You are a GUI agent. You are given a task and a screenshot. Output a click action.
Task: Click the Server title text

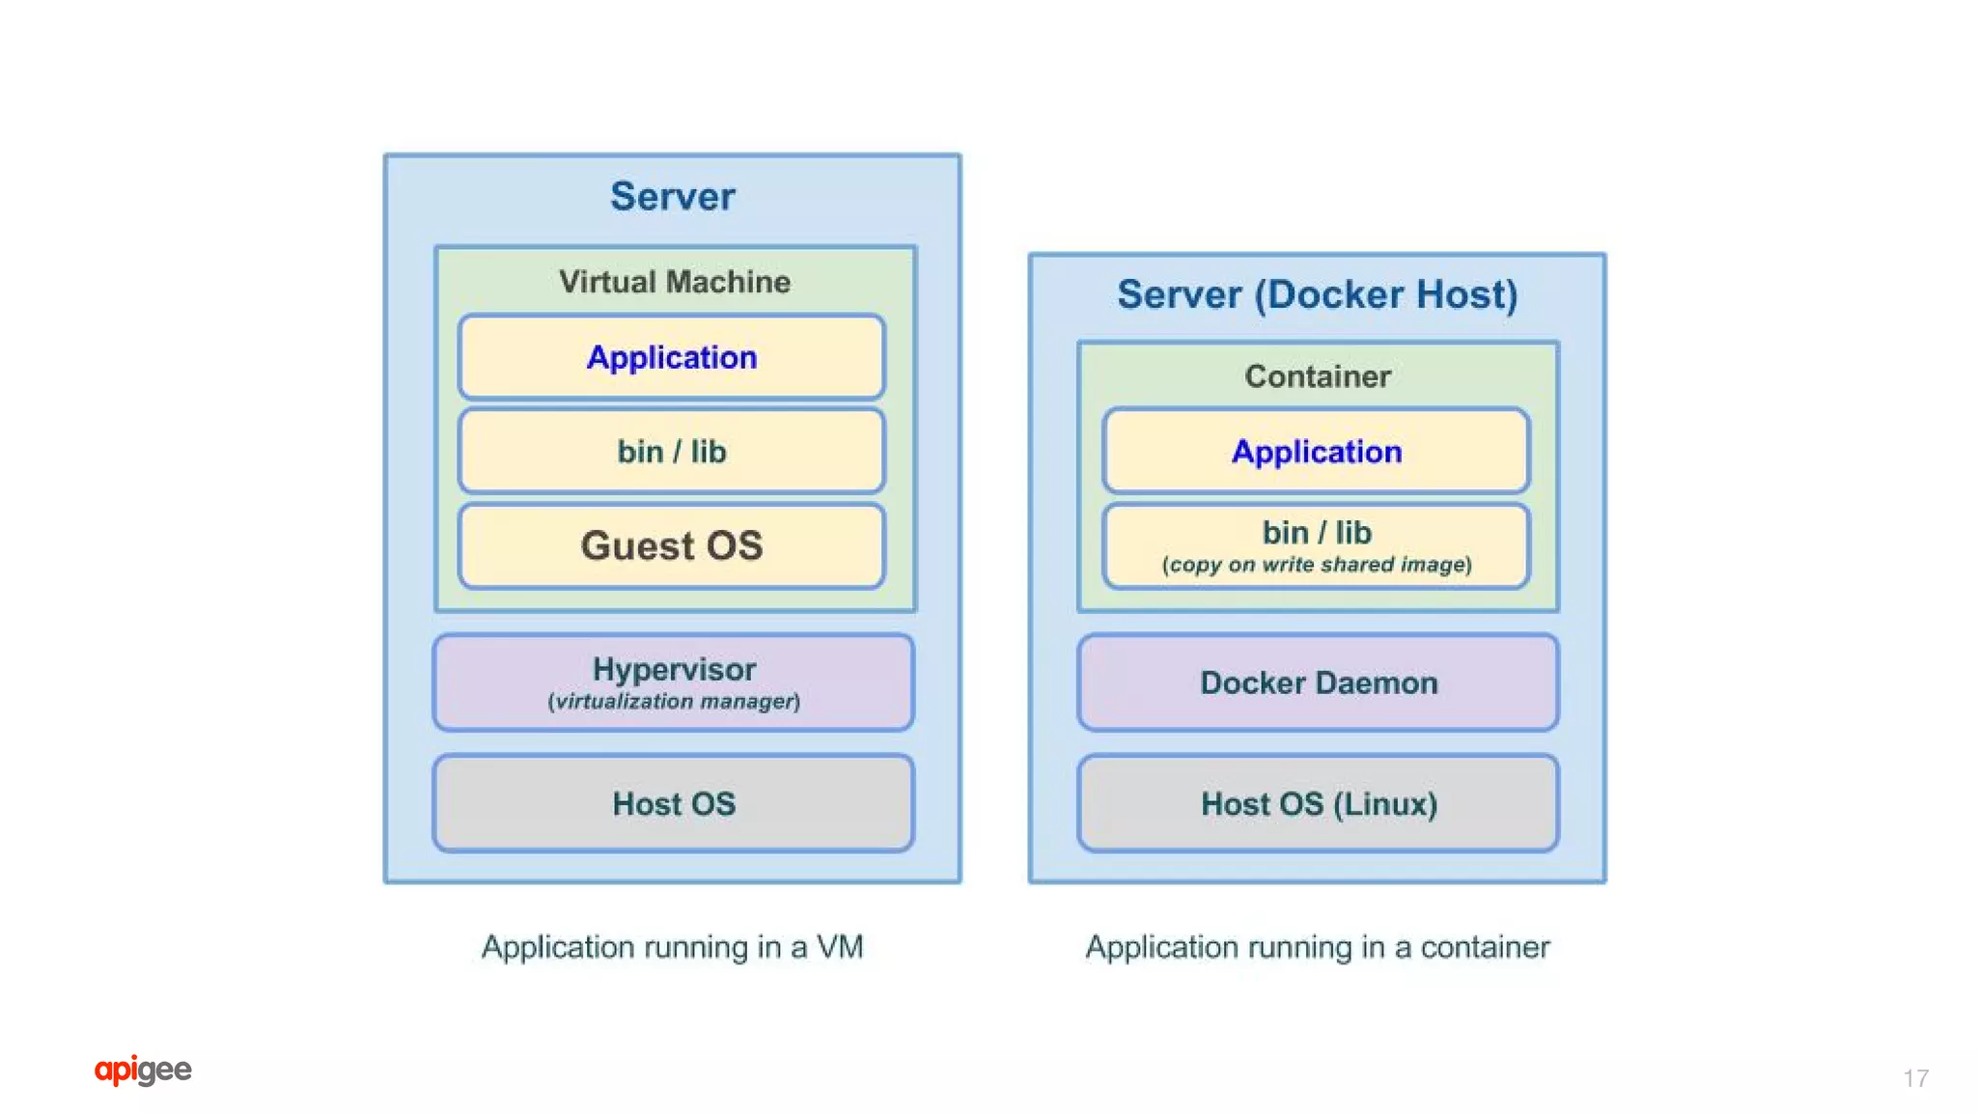[673, 196]
